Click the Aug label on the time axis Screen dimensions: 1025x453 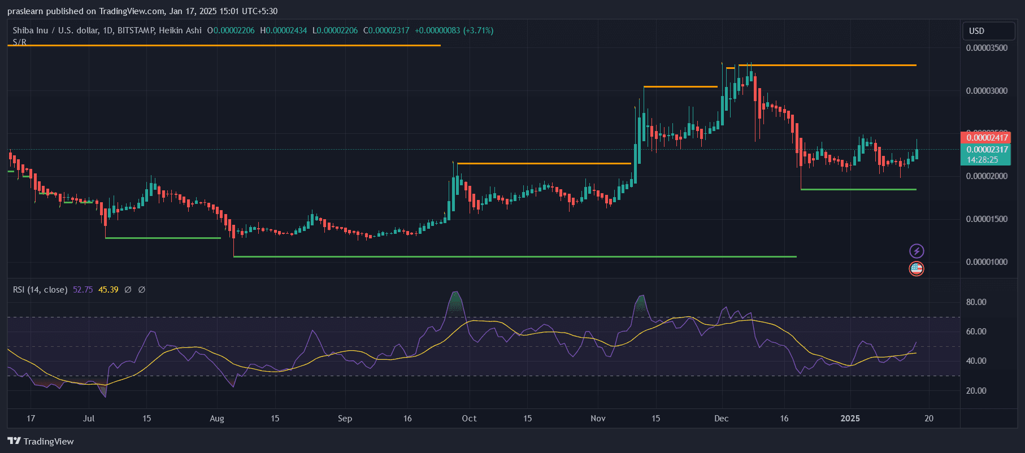click(217, 419)
